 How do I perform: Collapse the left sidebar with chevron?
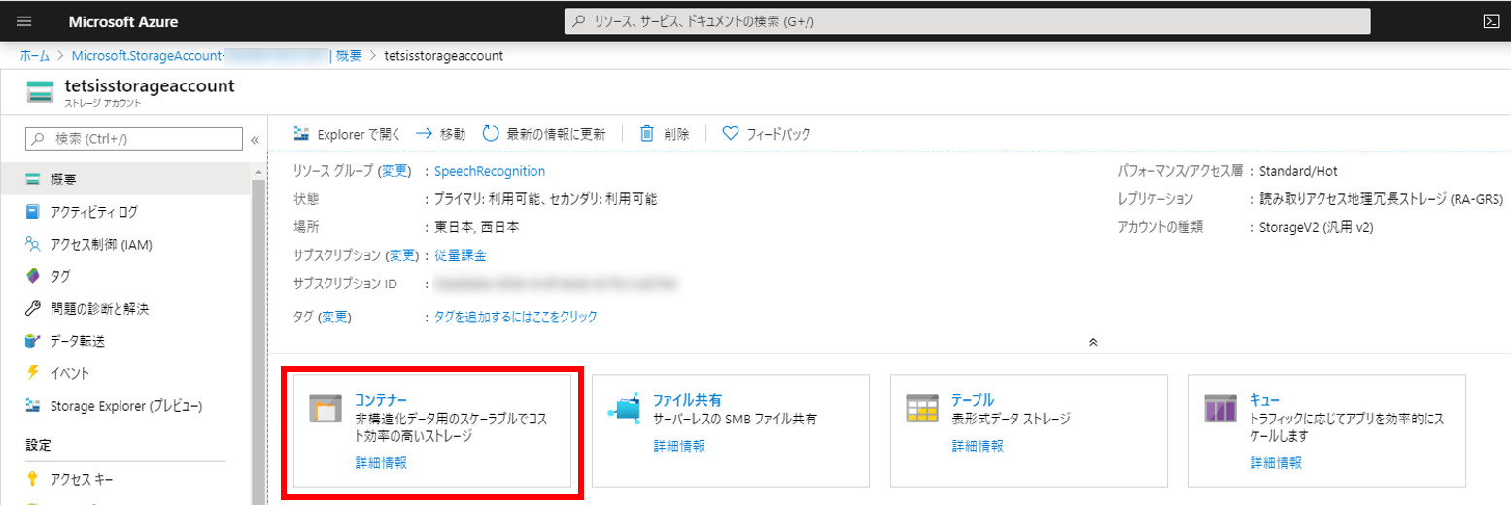pos(255,140)
